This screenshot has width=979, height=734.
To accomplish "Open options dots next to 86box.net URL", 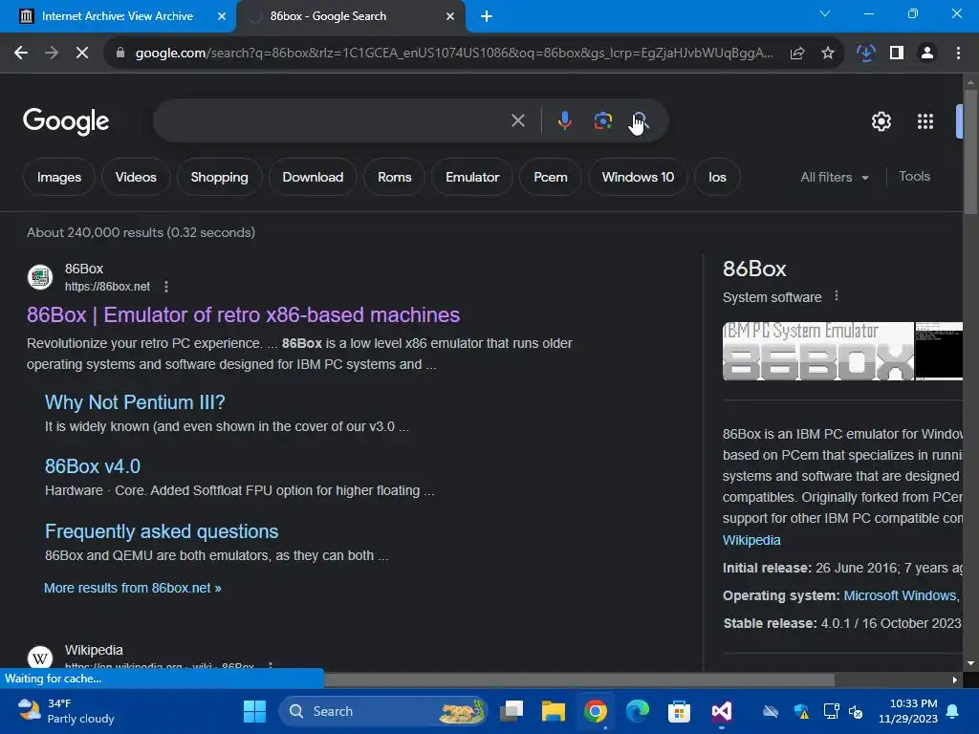I will [166, 287].
